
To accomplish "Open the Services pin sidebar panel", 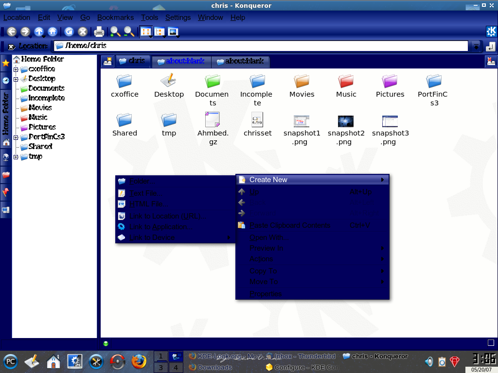I will 6,192.
